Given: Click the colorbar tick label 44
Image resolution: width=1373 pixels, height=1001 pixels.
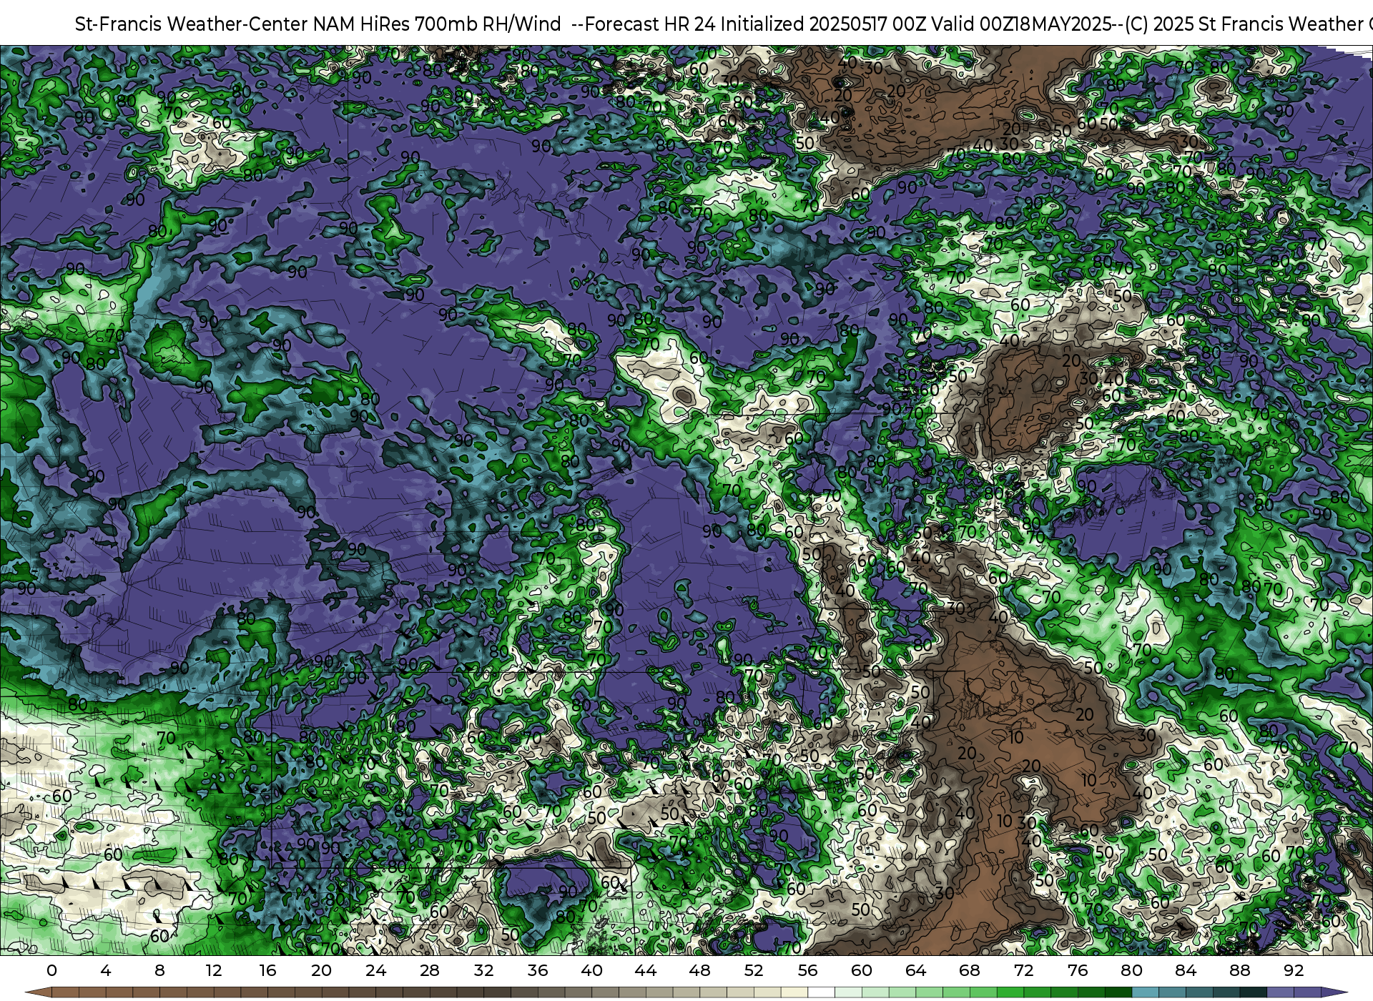Looking at the screenshot, I should (646, 970).
